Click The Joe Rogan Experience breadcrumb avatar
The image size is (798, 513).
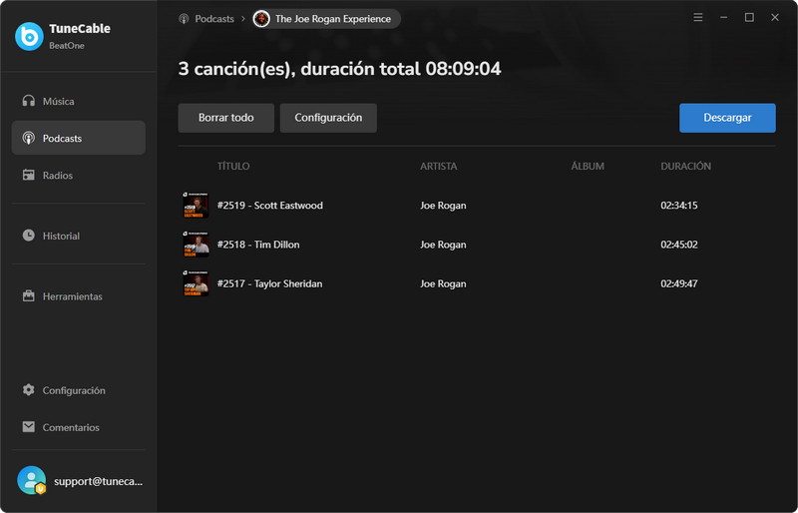pos(261,19)
